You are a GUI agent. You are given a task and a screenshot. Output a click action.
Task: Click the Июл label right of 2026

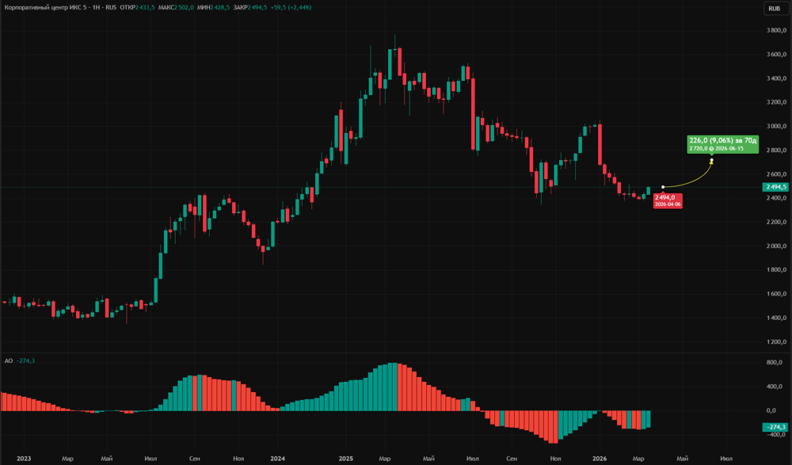coord(726,459)
